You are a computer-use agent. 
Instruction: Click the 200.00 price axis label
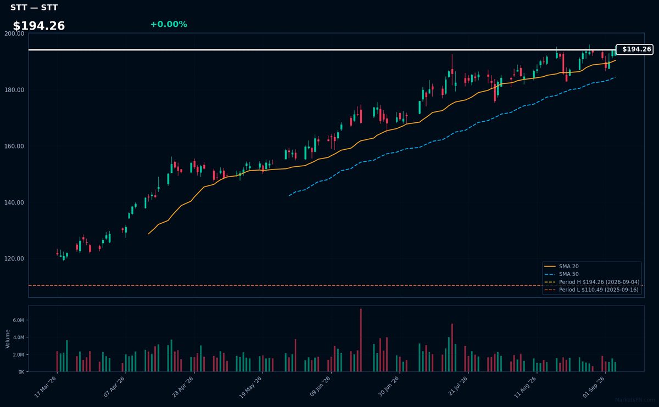tap(14, 33)
